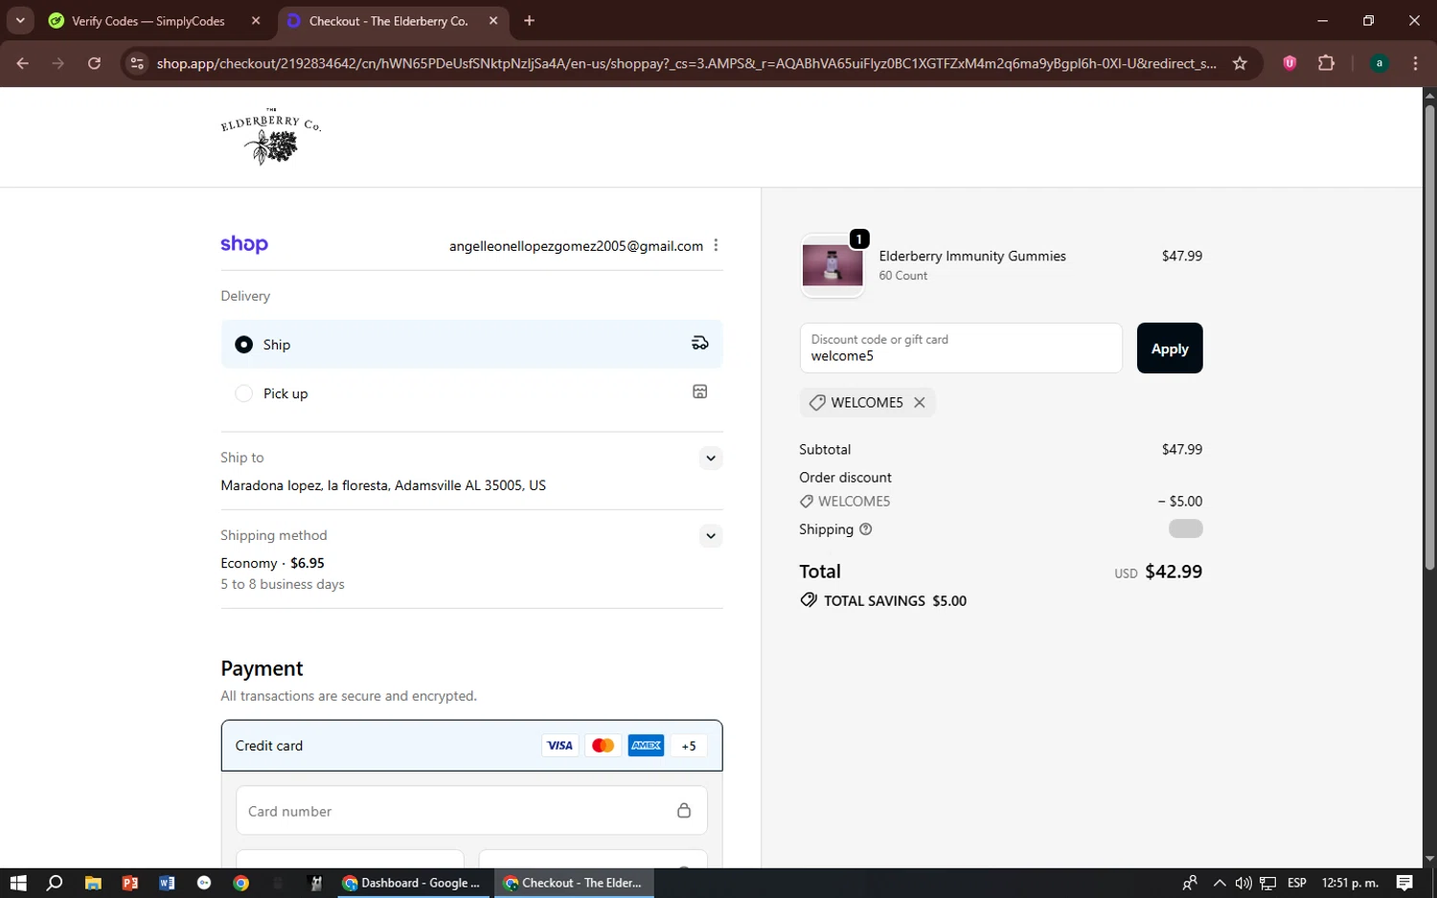Open the Chrome profile avatar
Screen dimensions: 1437x898
click(x=1380, y=63)
